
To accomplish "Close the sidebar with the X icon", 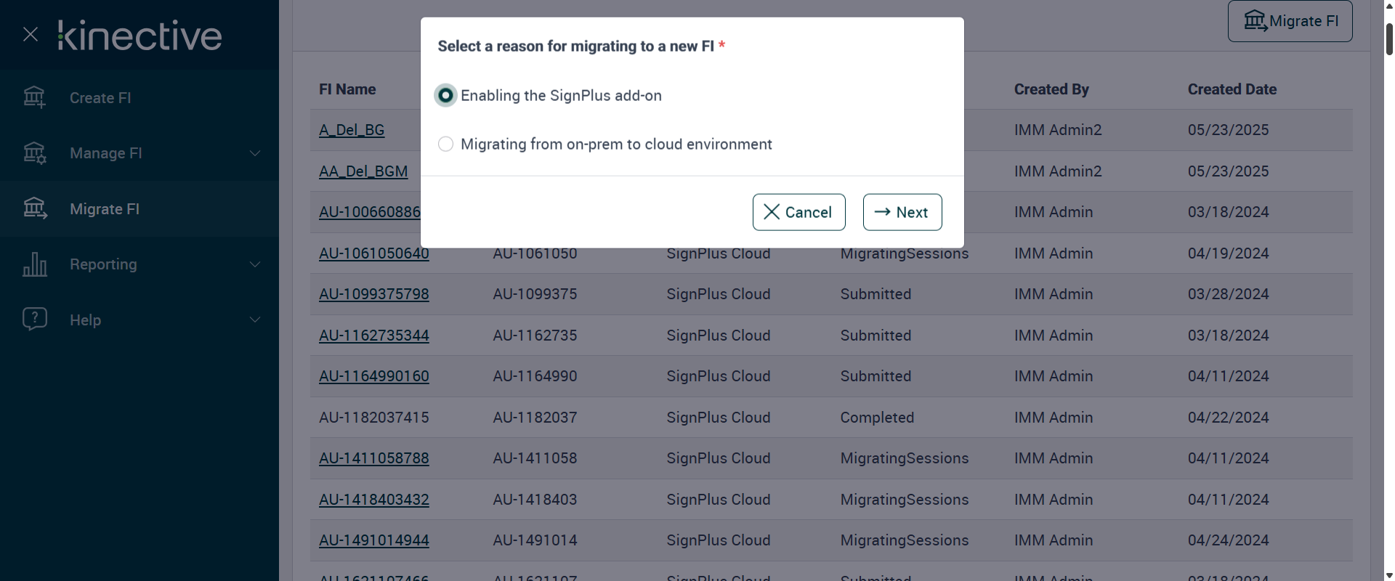I will click(31, 34).
